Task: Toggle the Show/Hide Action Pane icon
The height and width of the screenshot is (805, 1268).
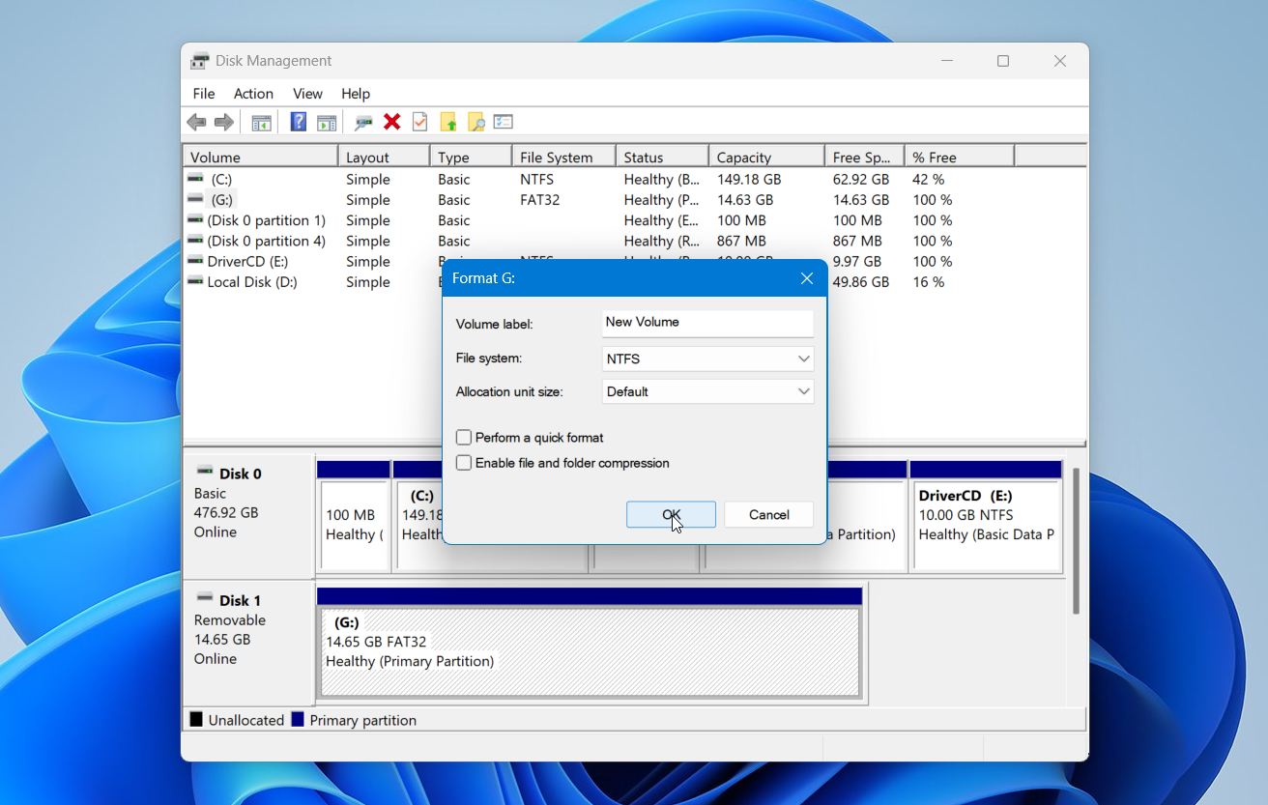Action: 327,122
